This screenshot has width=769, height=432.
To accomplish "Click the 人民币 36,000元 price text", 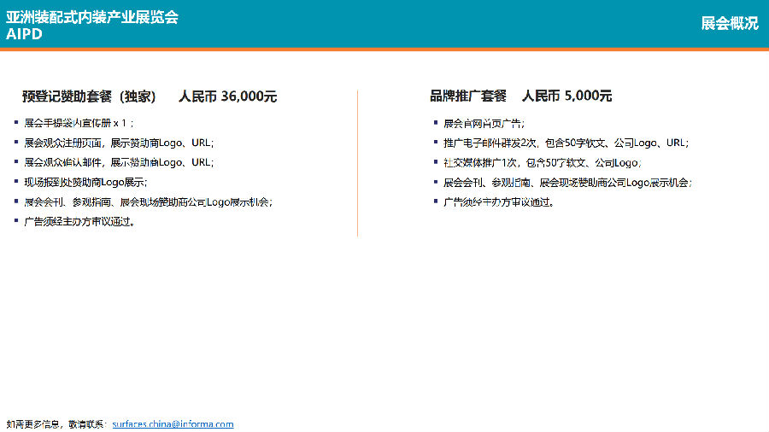I will tap(227, 96).
